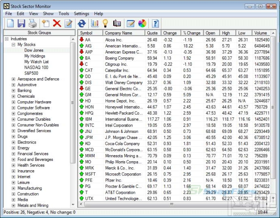280x218 pixels.
Task: Select the Caterpillar Inc. row
Action: click(174, 70)
